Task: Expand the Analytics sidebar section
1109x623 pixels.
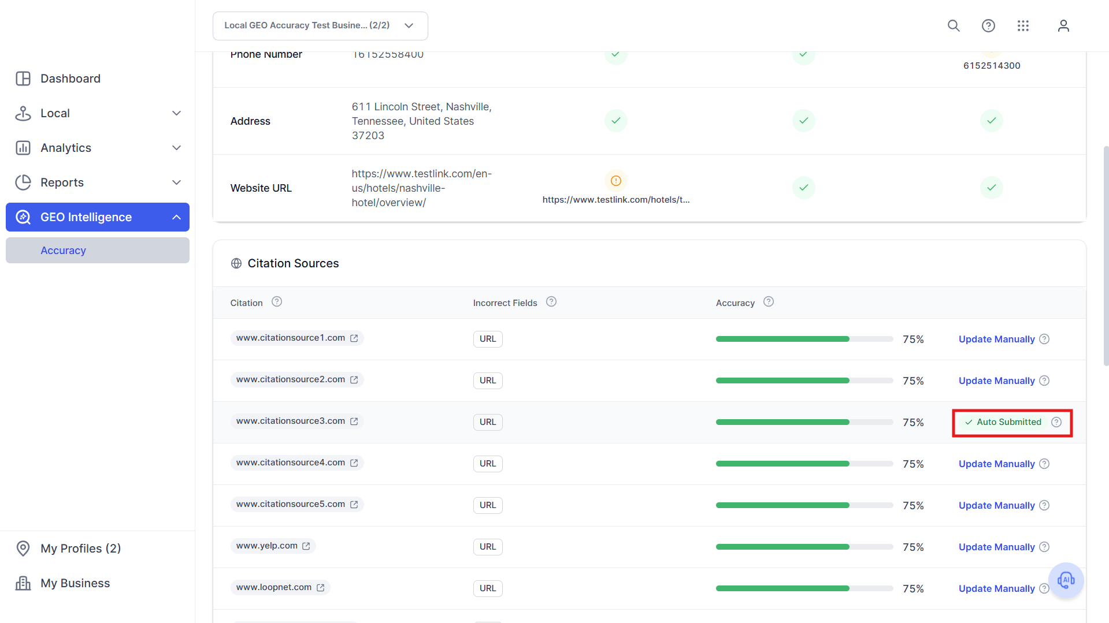Action: [x=98, y=148]
